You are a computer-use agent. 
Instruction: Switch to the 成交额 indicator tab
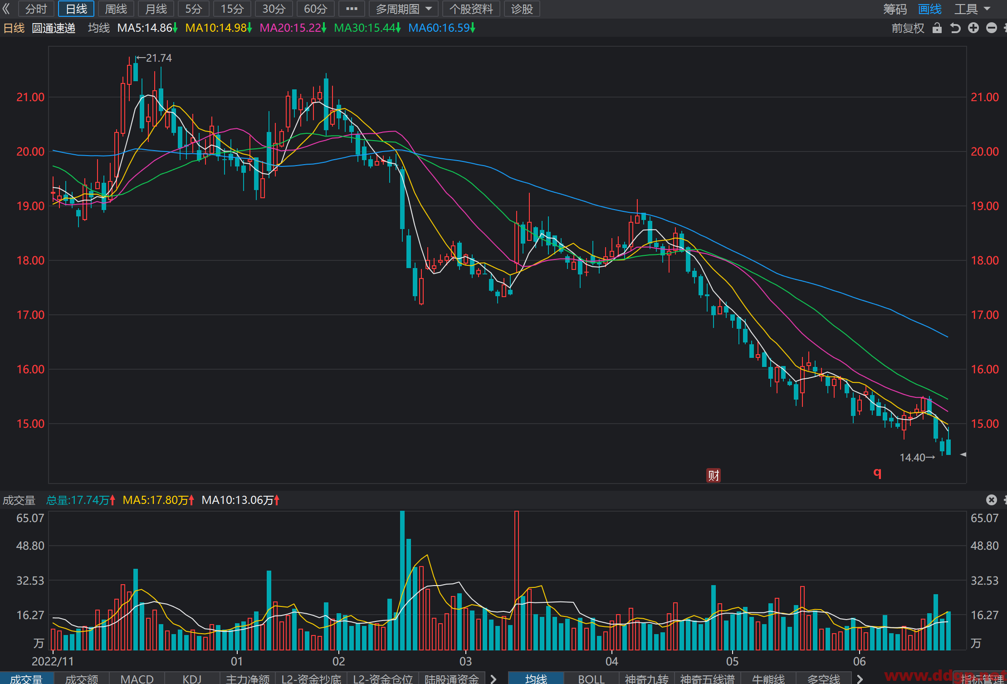click(82, 679)
